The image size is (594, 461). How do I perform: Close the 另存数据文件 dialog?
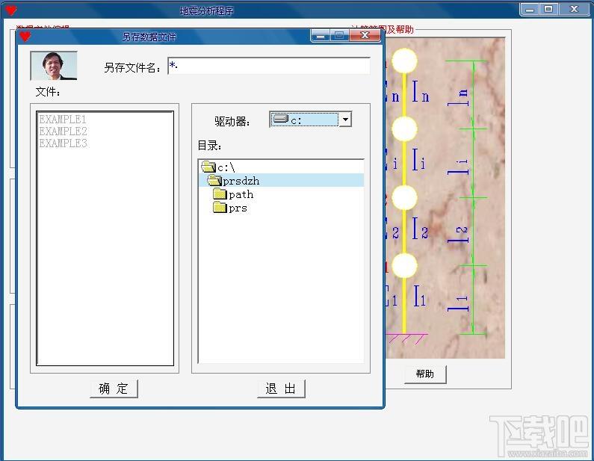[x=365, y=36]
